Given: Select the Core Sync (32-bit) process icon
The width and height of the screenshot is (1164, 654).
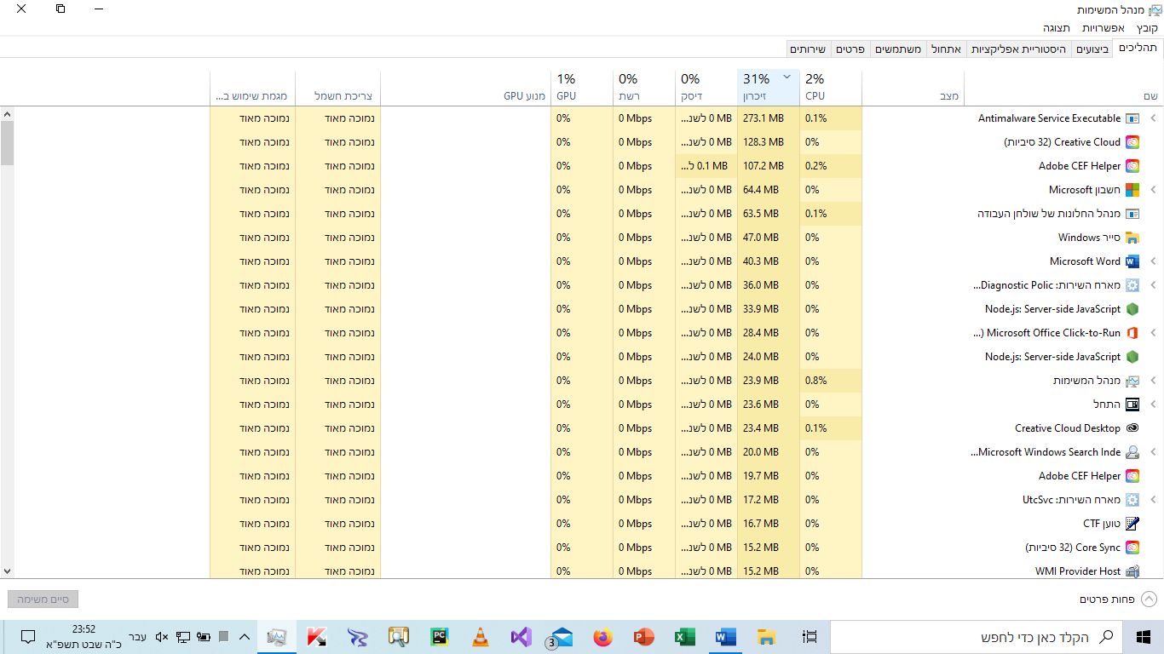Looking at the screenshot, I should (x=1132, y=548).
